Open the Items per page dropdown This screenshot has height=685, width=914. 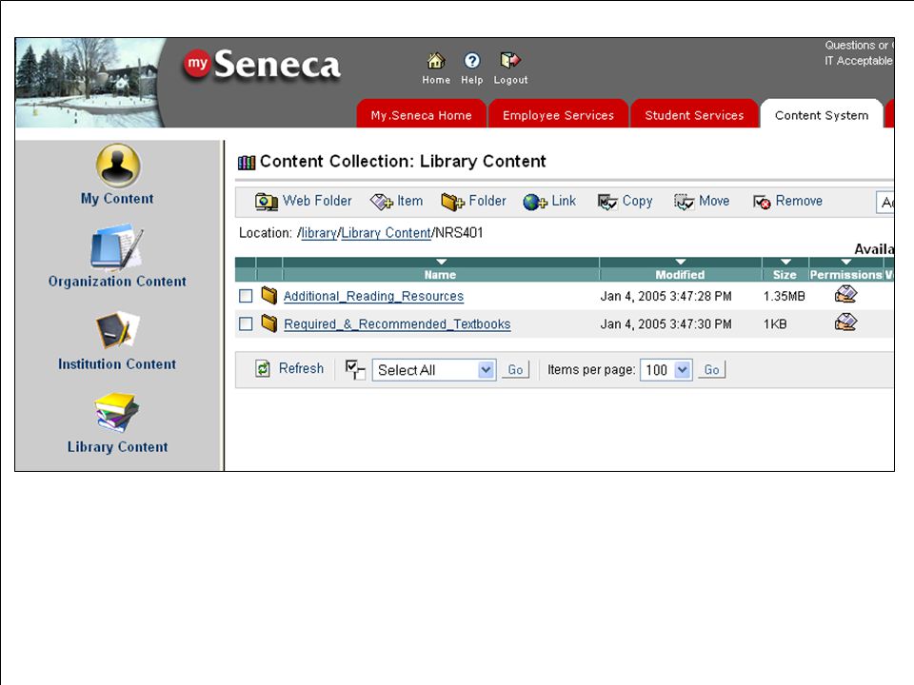[x=666, y=370]
